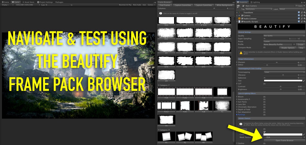
Task: Switch to the Scene tab
Action: [x=5, y=2]
